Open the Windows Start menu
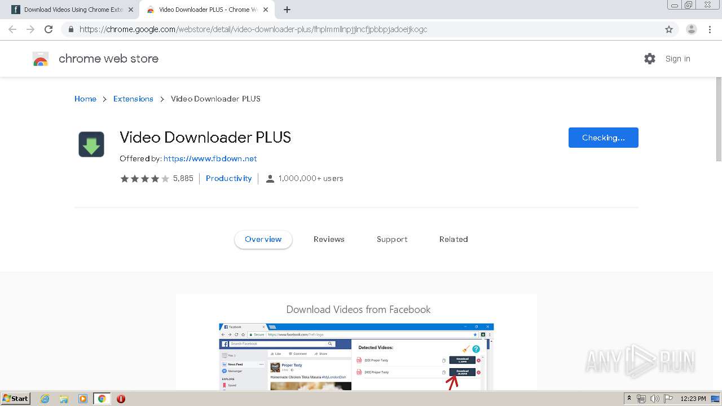This screenshot has width=722, height=406. 16,398
